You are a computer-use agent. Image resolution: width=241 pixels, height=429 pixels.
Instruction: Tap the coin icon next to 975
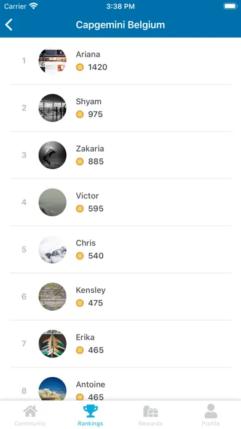80,115
